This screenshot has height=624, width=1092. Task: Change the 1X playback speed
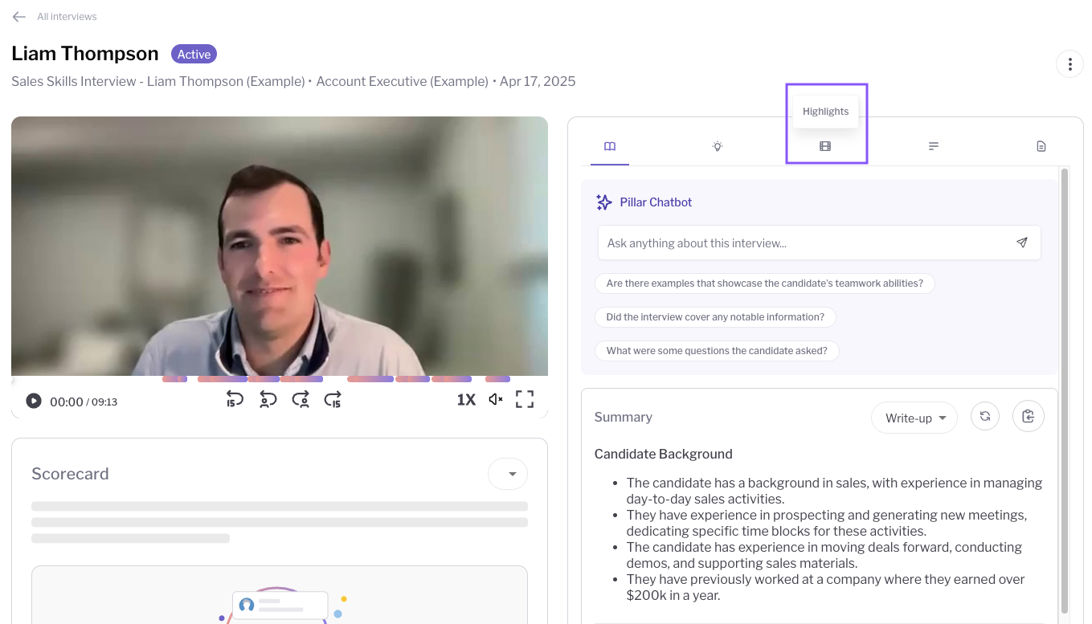pos(466,399)
